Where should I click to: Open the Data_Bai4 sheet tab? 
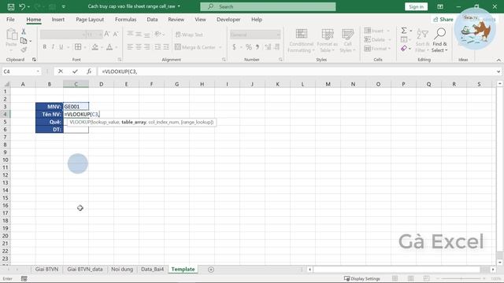152,269
